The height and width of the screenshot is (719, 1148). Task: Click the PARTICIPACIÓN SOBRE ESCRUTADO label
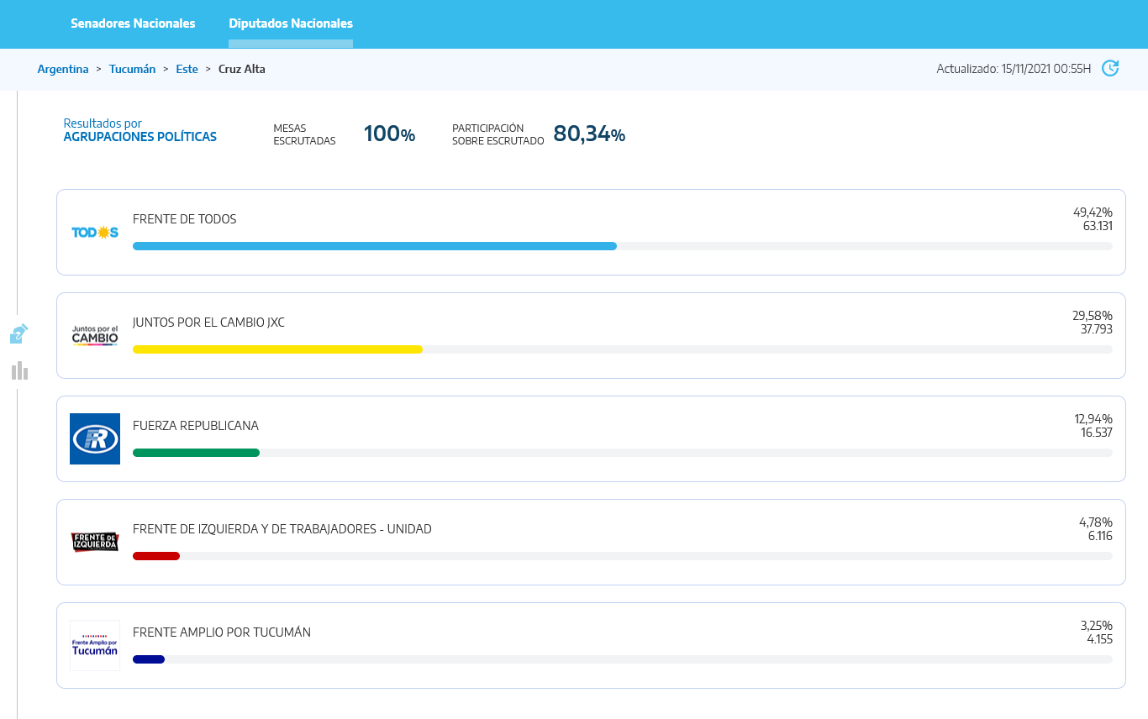498,134
